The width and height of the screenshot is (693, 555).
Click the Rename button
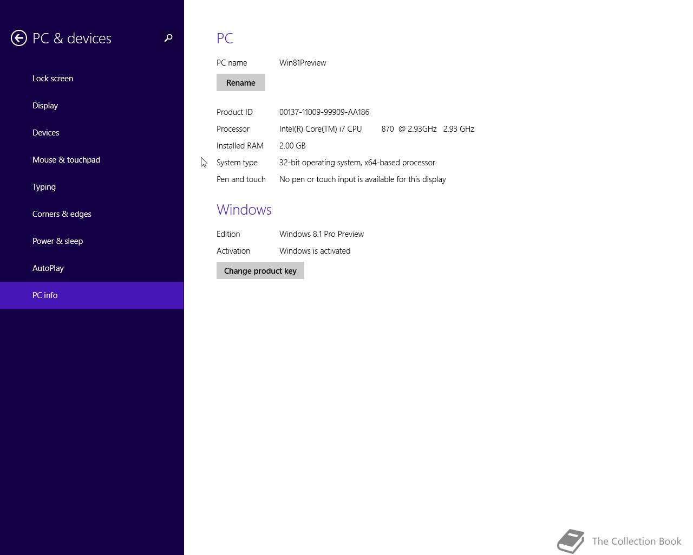[241, 82]
